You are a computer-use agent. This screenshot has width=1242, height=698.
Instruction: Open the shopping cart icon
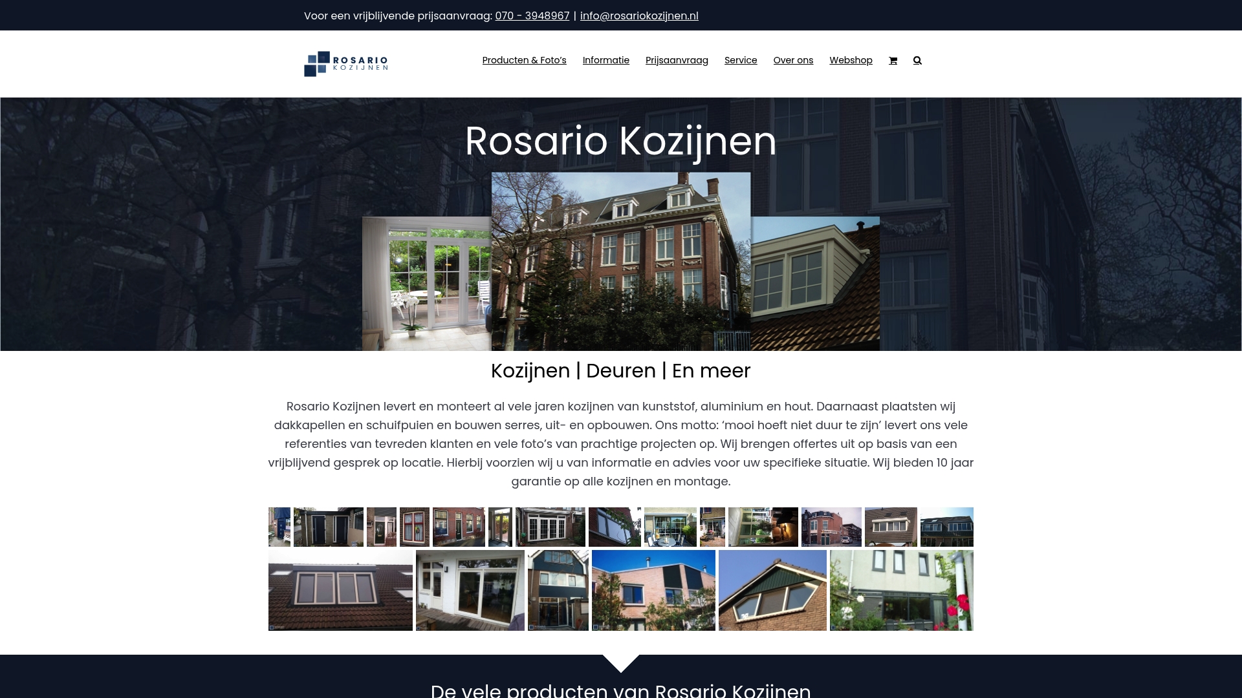893,61
